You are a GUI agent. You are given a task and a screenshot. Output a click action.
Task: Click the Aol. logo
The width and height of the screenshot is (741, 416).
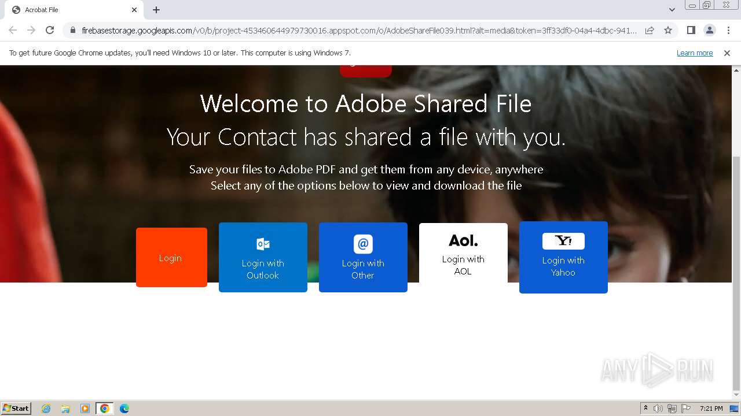point(463,240)
